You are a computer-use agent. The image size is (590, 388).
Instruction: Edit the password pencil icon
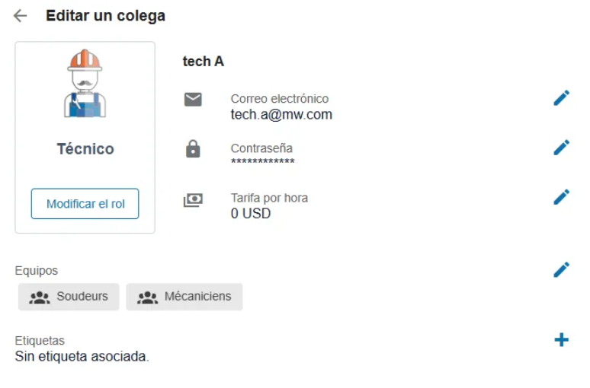point(561,148)
